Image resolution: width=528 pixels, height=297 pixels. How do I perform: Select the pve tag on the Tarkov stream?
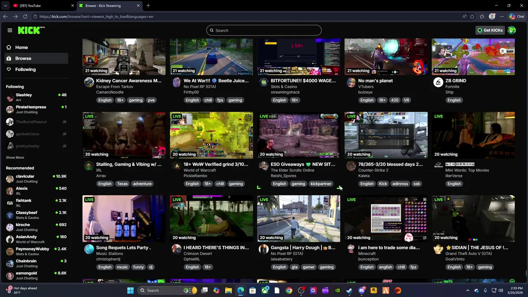151,100
